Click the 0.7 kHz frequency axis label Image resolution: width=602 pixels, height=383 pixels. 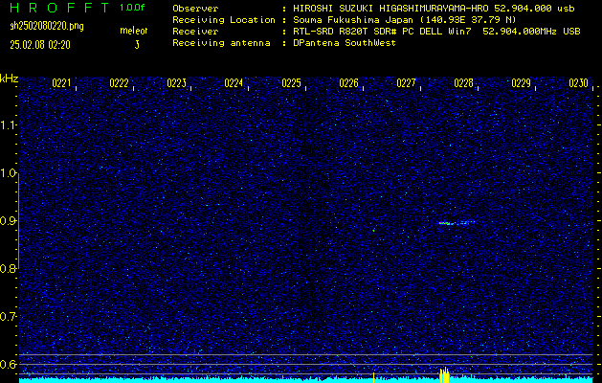(9, 316)
